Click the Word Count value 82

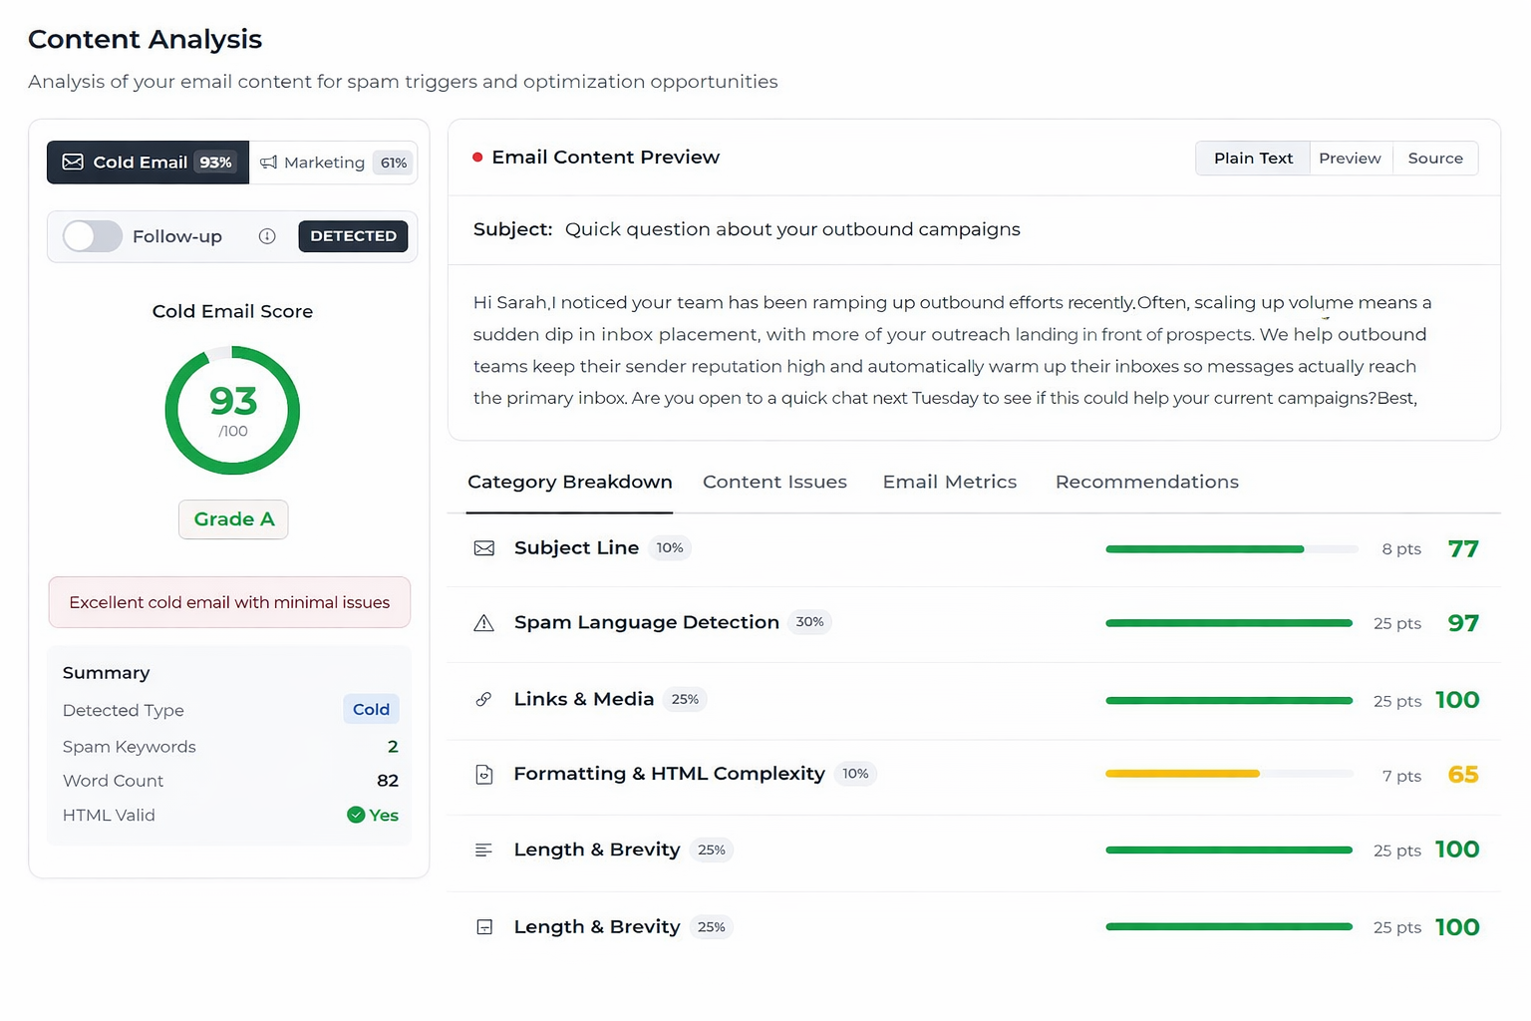click(388, 781)
